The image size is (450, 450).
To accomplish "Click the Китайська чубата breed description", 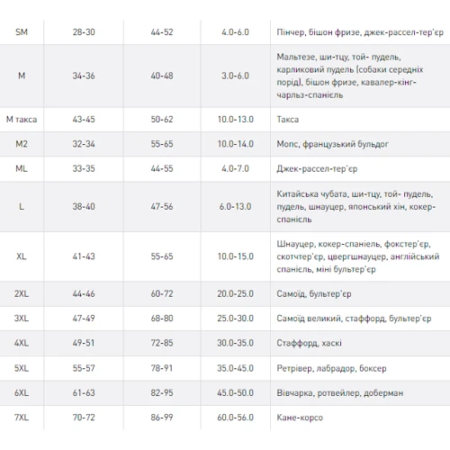I will (355, 207).
